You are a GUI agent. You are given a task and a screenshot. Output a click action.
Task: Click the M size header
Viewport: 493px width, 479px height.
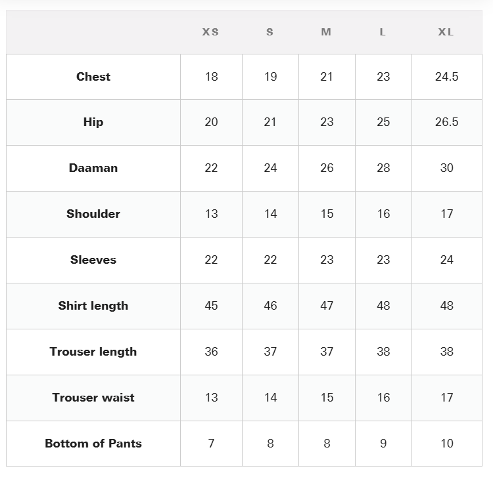326,32
